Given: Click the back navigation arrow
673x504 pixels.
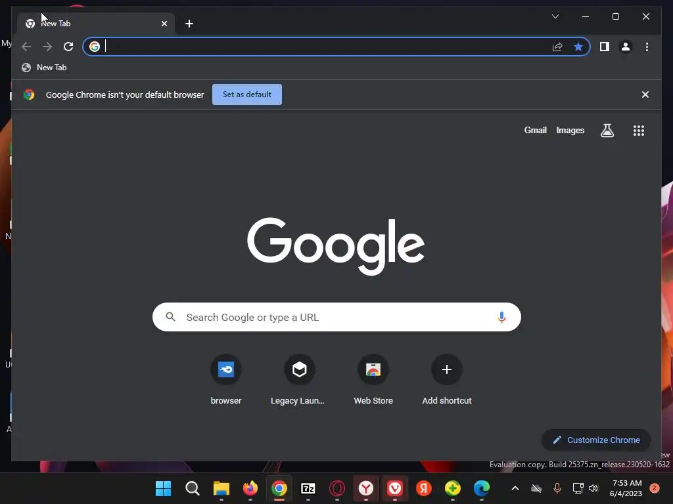Looking at the screenshot, I should [x=26, y=47].
